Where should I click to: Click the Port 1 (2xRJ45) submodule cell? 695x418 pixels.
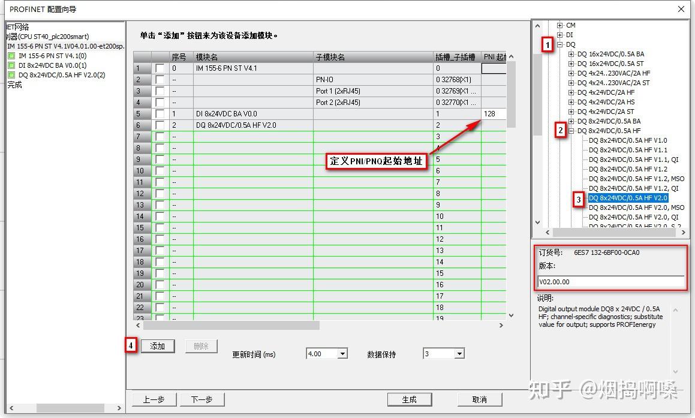(x=373, y=91)
